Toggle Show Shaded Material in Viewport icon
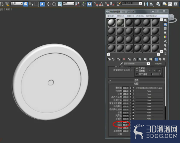This screenshot has height=143, width=180. pos(151,59)
